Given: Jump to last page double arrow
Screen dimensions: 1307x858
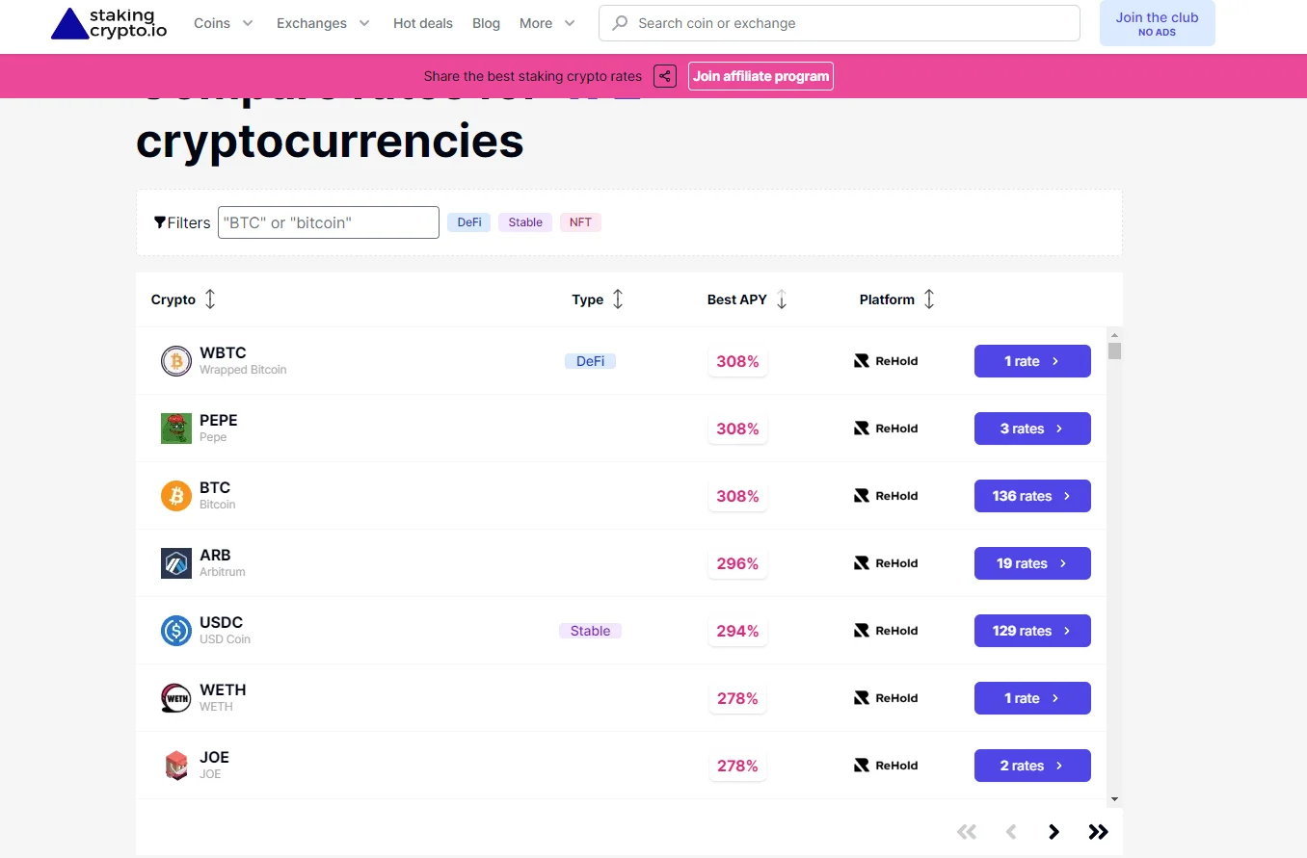Looking at the screenshot, I should [x=1099, y=832].
